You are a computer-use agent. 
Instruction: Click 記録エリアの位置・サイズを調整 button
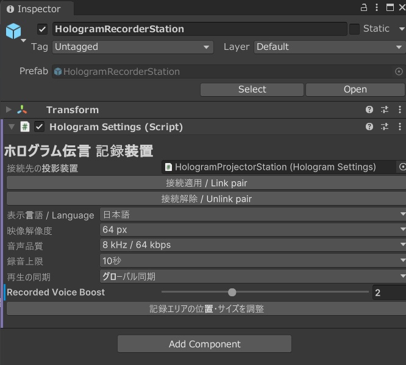206,308
